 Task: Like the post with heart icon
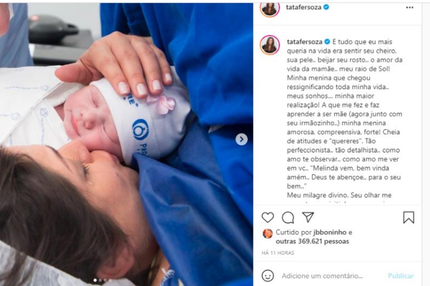pos(268,217)
